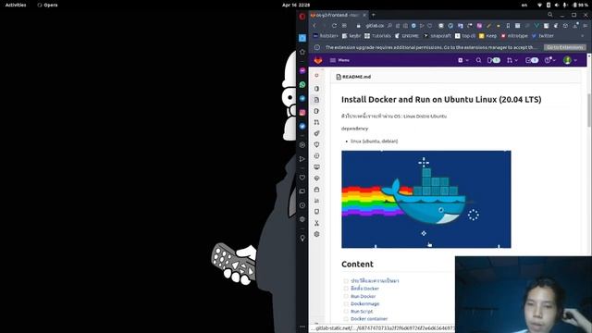Open the GitLab Menu hamburger
Image resolution: width=592 pixels, height=333 pixels.
[339, 60]
